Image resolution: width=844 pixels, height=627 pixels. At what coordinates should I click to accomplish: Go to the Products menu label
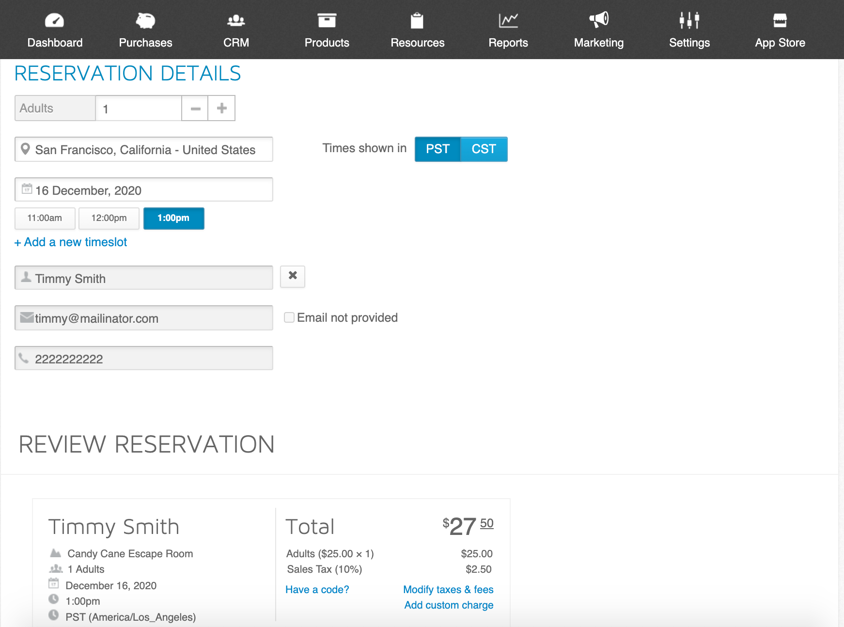coord(327,43)
